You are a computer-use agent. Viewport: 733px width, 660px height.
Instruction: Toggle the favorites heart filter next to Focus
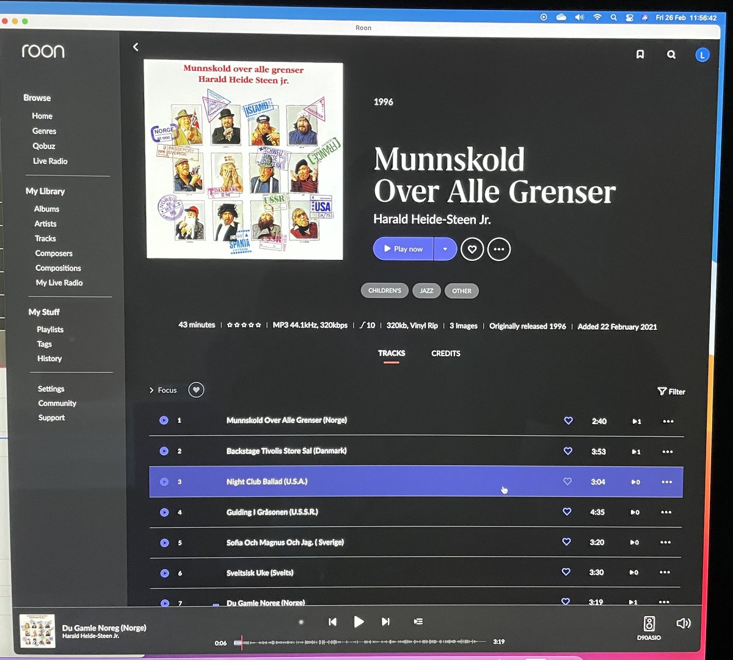click(x=196, y=390)
